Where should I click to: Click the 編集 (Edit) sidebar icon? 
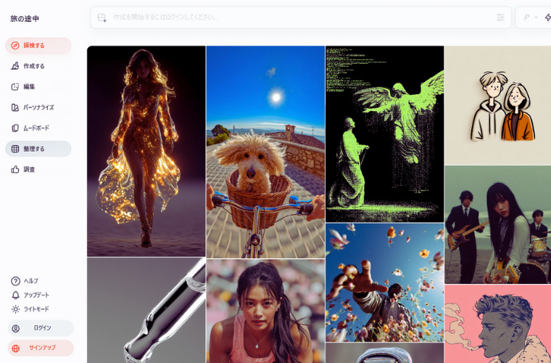[x=15, y=87]
